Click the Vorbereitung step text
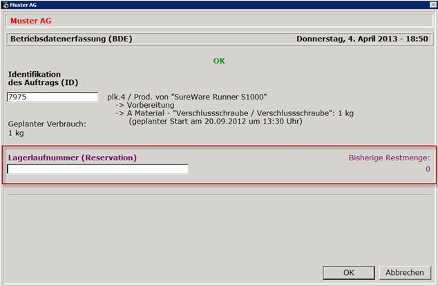This screenshot has width=438, height=286. point(151,105)
